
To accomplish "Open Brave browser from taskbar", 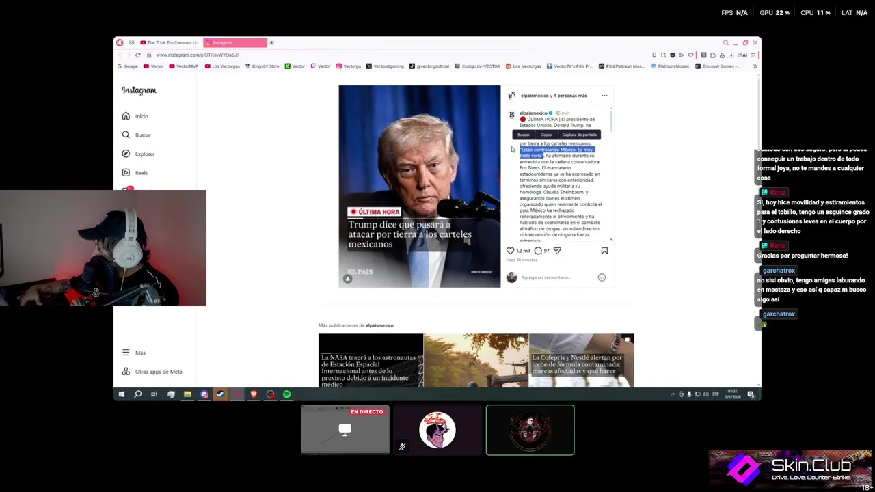I will coord(254,394).
